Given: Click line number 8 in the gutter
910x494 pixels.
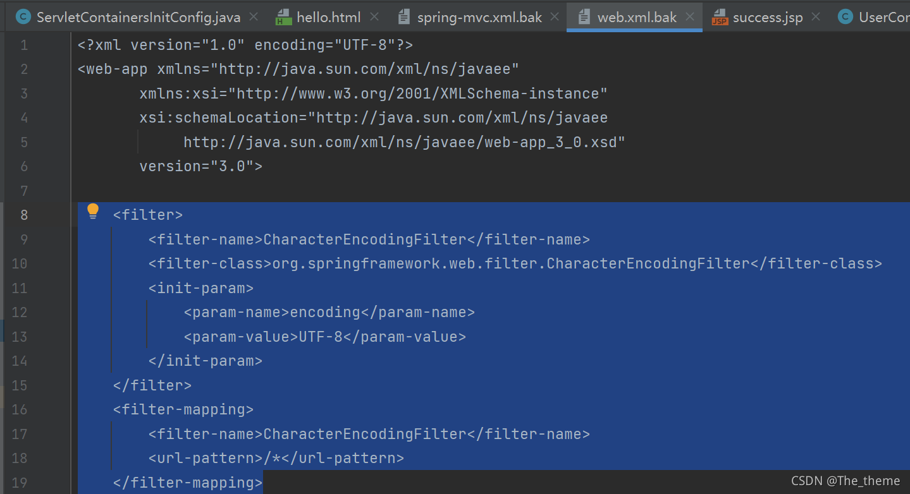Looking at the screenshot, I should pos(24,215).
